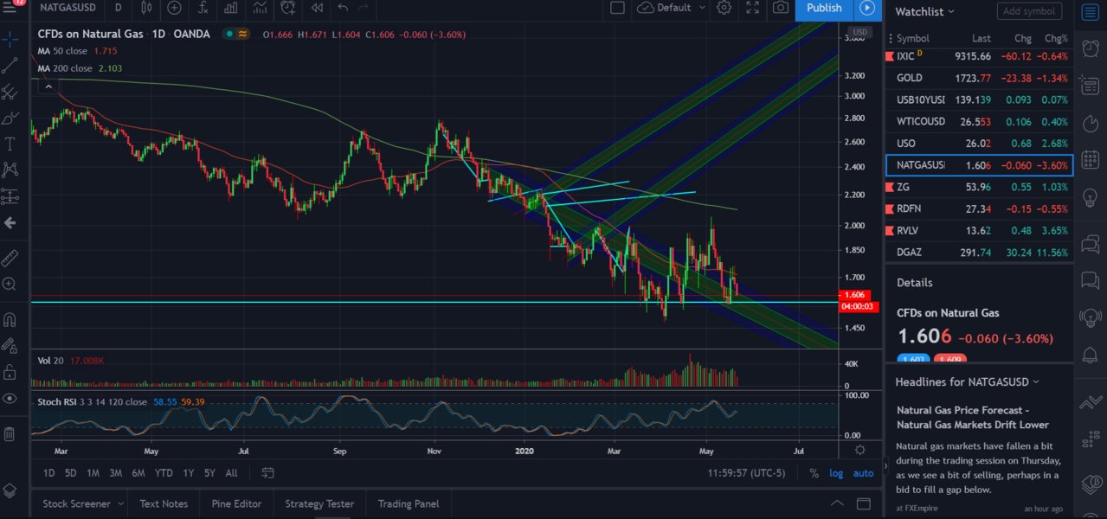Select the 3M date range
The image size is (1107, 519).
tap(115, 473)
